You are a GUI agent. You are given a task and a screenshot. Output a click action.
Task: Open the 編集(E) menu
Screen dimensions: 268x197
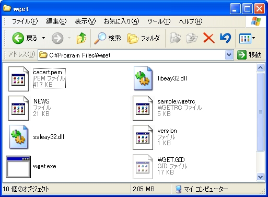tap(56, 21)
